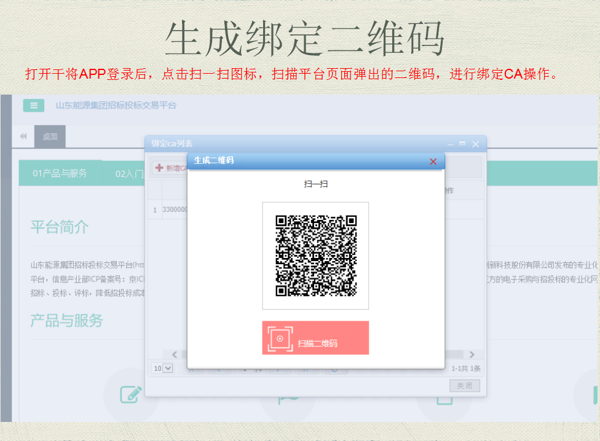Viewport: 600px width, 441px height.
Task: Open the green hamburger menu
Action: pyautogui.click(x=34, y=106)
